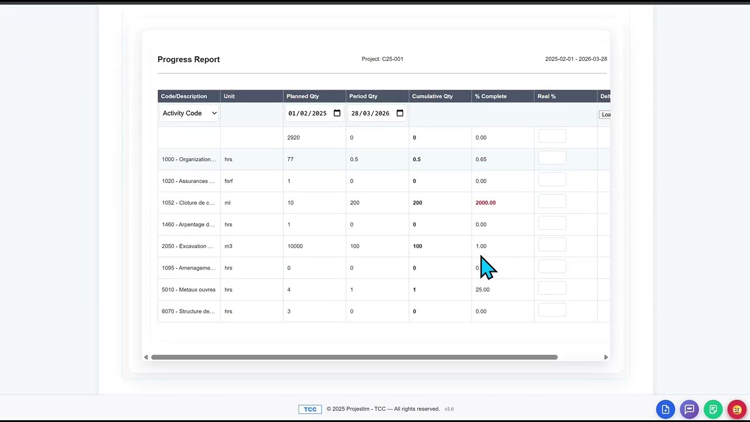Click the green notes floating button

tap(713, 410)
